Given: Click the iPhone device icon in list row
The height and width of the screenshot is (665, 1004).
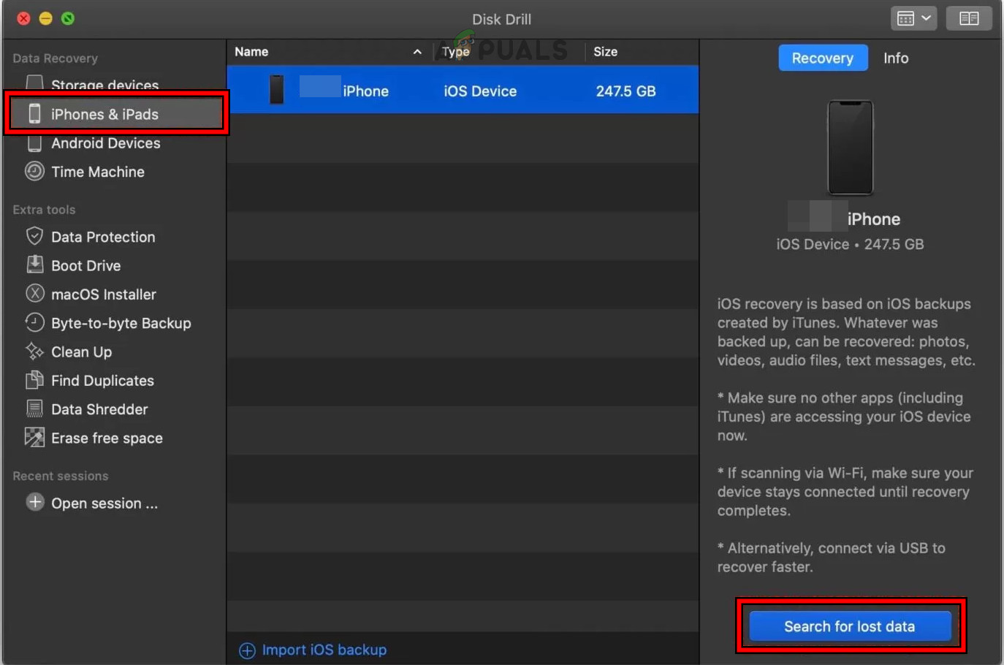Looking at the screenshot, I should (277, 90).
